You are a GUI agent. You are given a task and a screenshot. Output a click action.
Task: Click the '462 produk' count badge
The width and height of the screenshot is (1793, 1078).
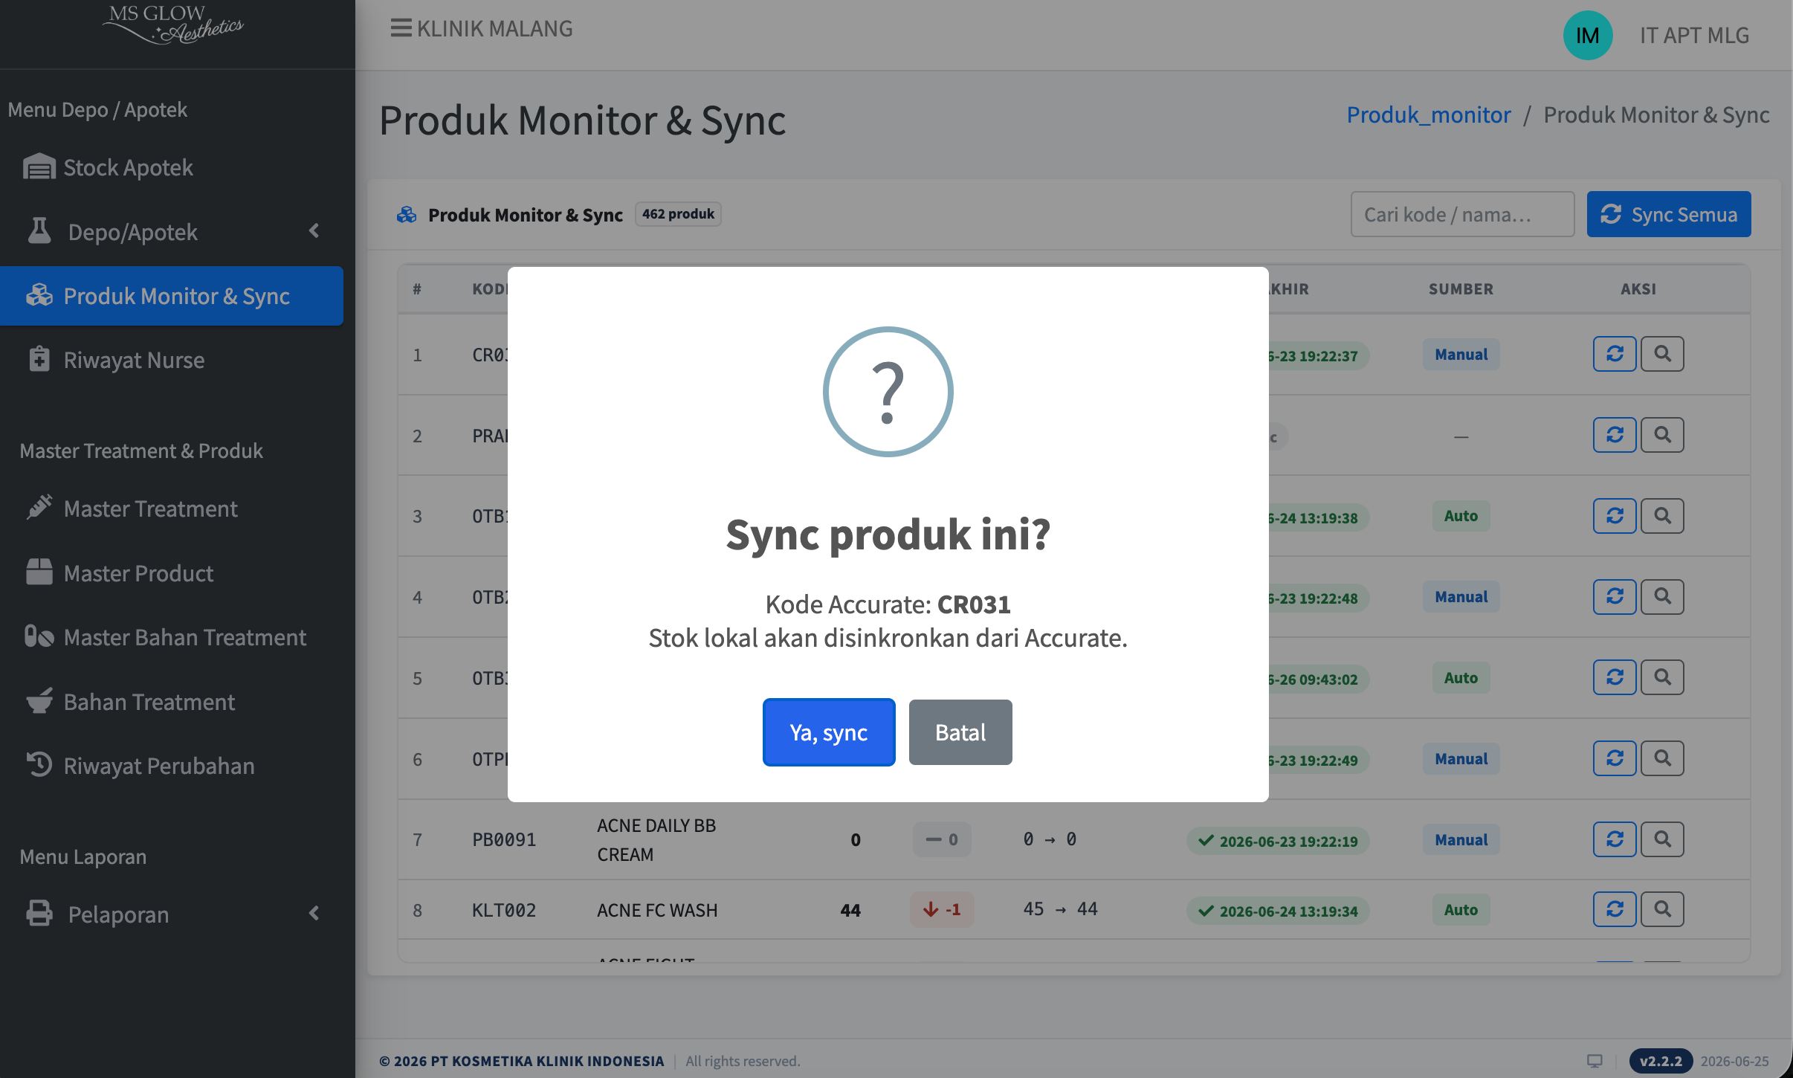pos(678,214)
